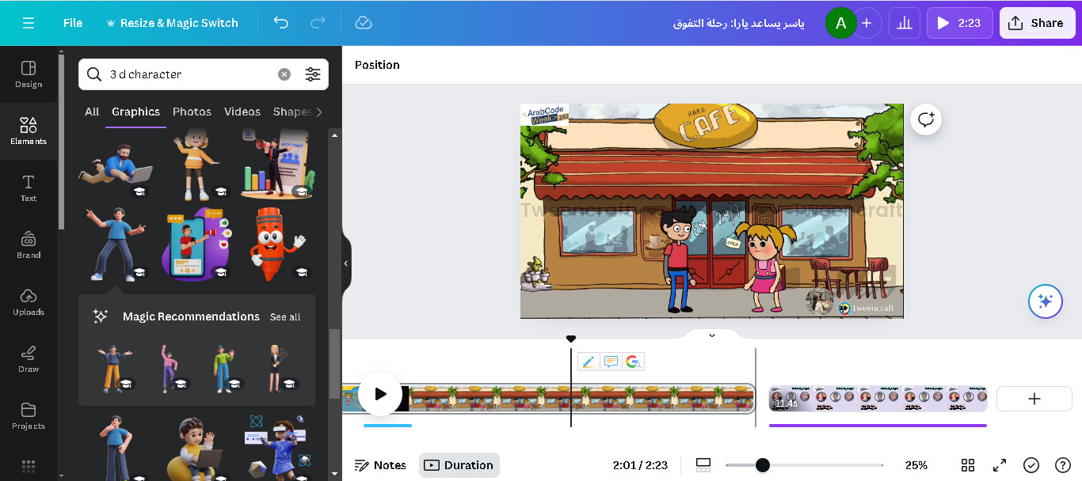Open the Position option
Screen dimensions: 1082x481
click(x=377, y=65)
